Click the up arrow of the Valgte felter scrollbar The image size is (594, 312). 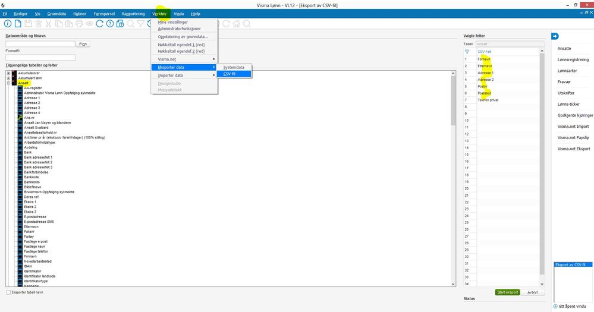point(542,51)
